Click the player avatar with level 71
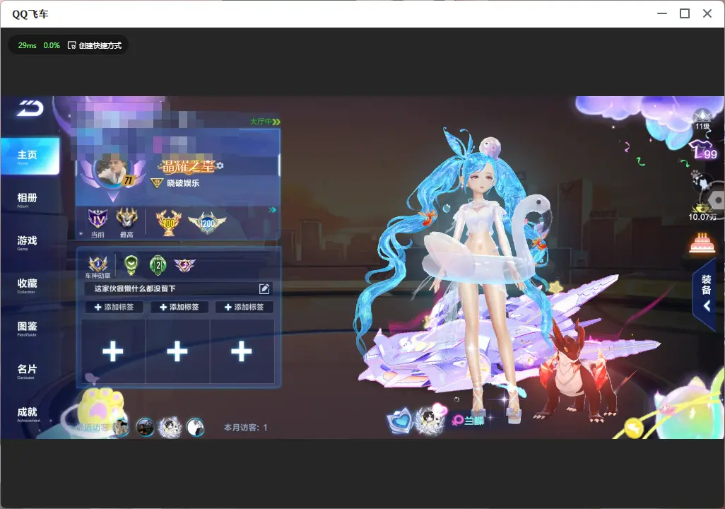Viewport: 725px width, 509px height. coord(113,170)
